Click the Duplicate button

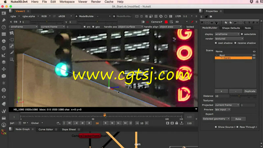click(x=250, y=91)
